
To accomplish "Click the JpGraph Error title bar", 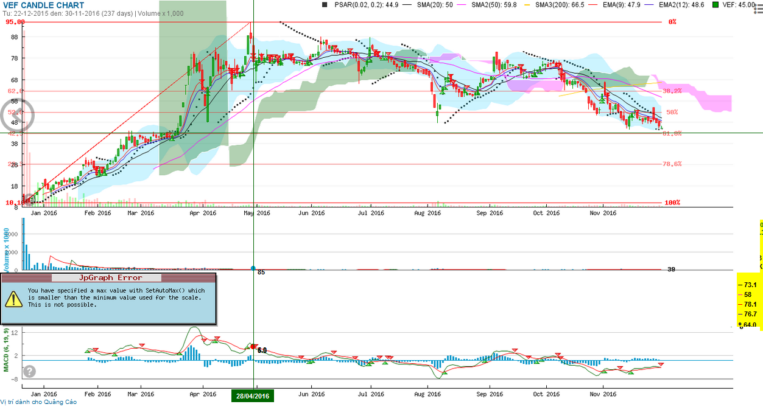I will click(109, 278).
